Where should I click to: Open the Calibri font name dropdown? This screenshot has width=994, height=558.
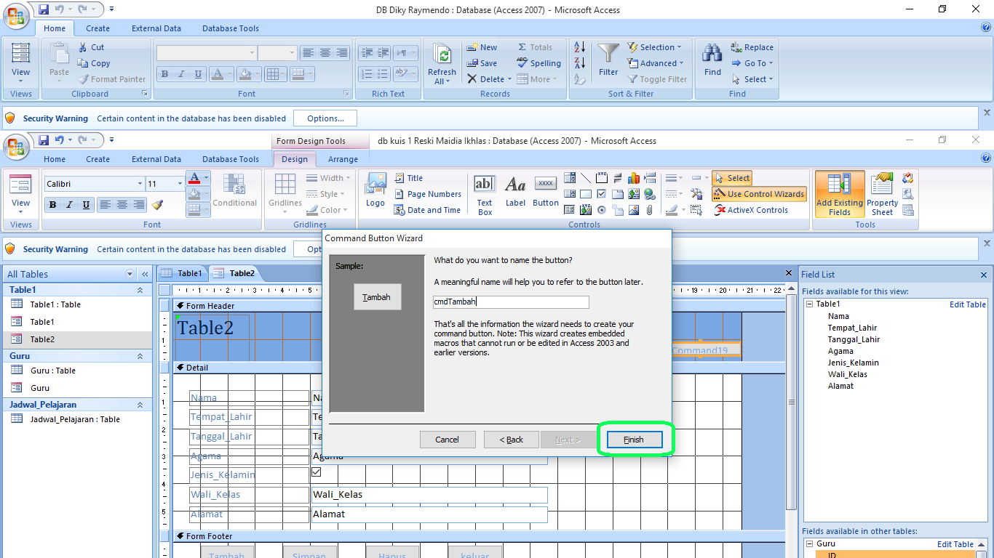(x=140, y=184)
